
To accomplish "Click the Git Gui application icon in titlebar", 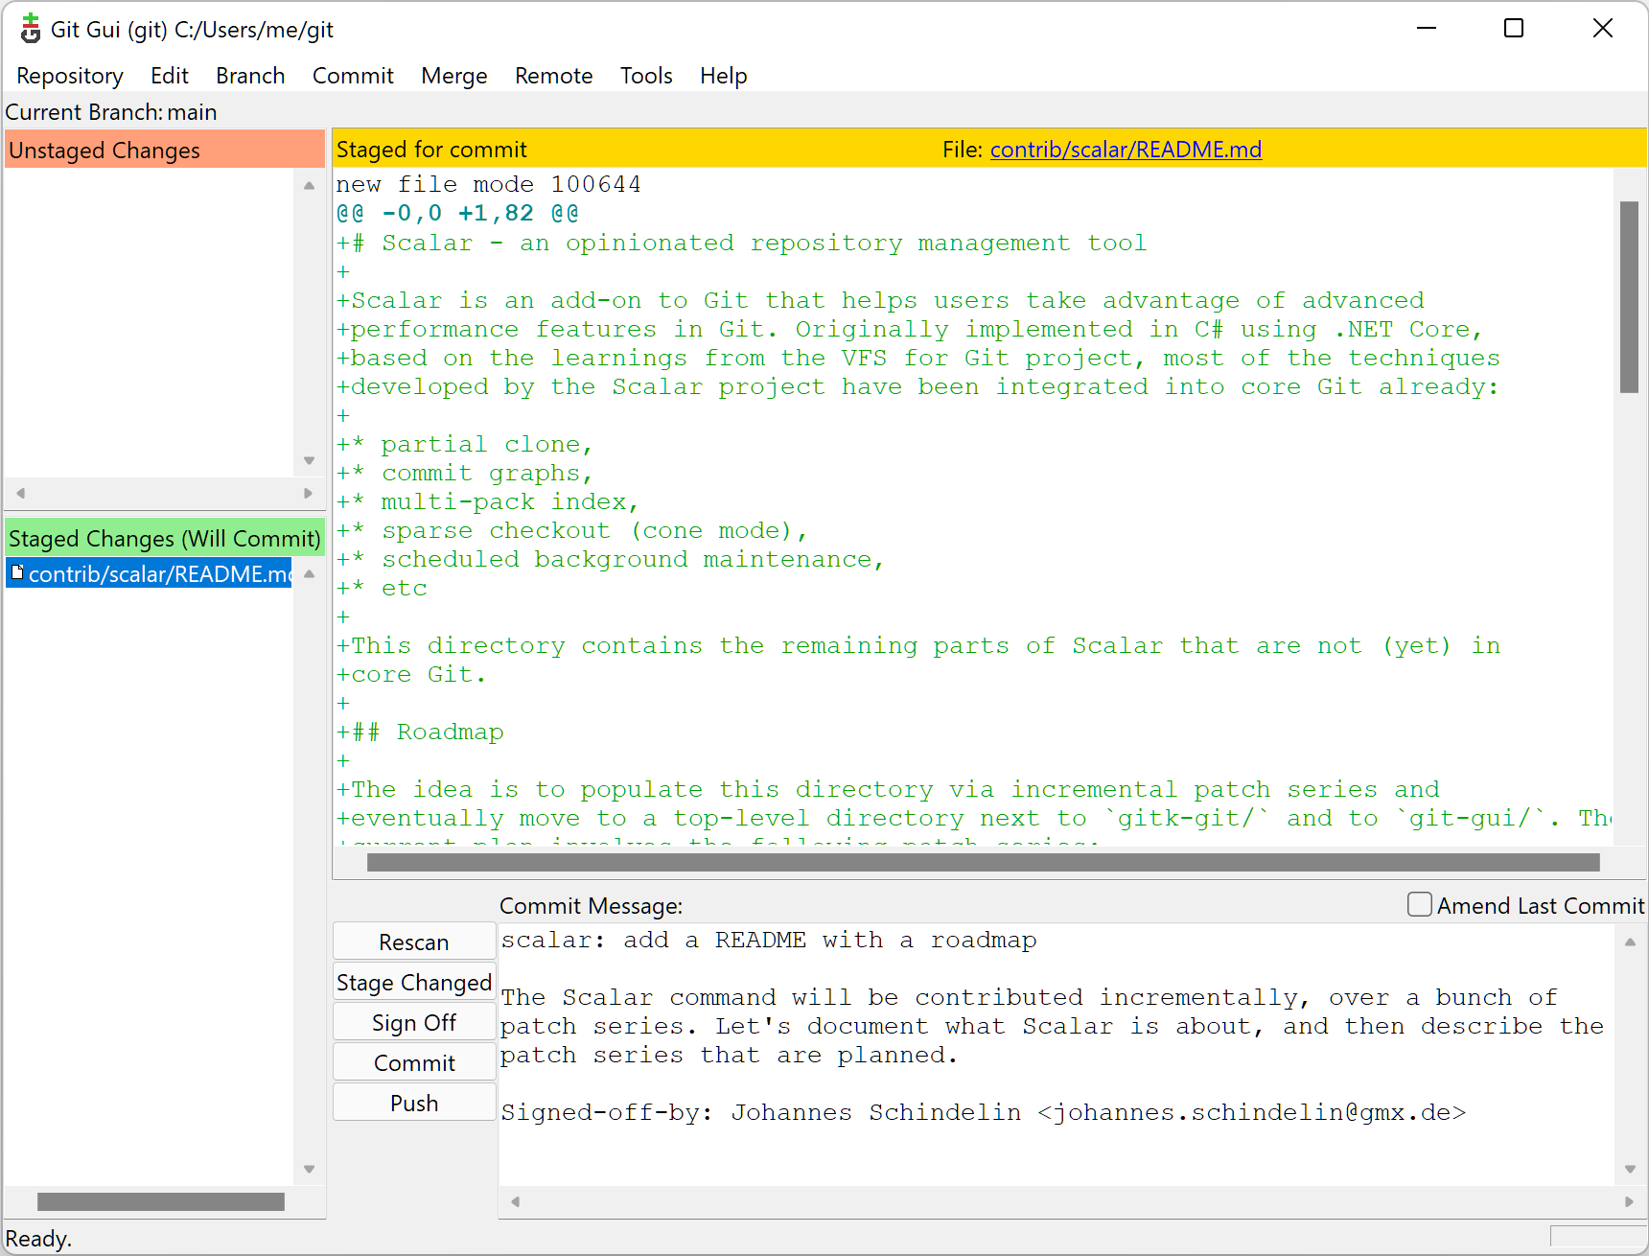I will pos(30,29).
